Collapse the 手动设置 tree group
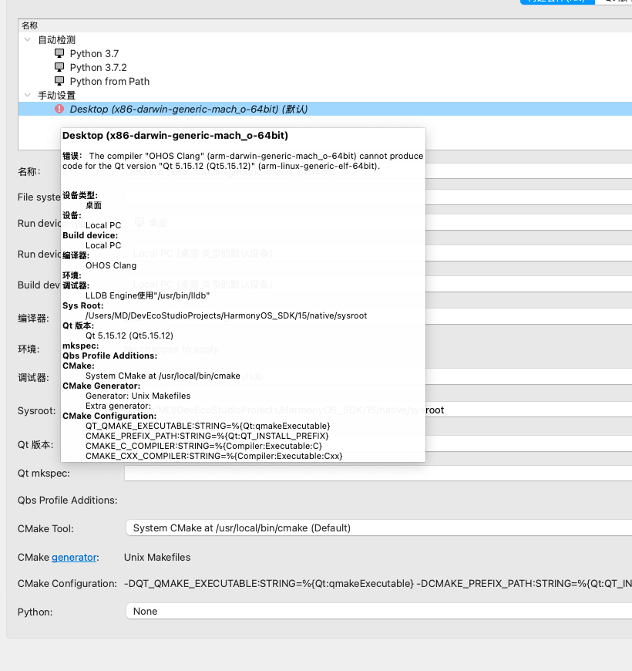Viewport: 632px width, 671px height. click(28, 95)
